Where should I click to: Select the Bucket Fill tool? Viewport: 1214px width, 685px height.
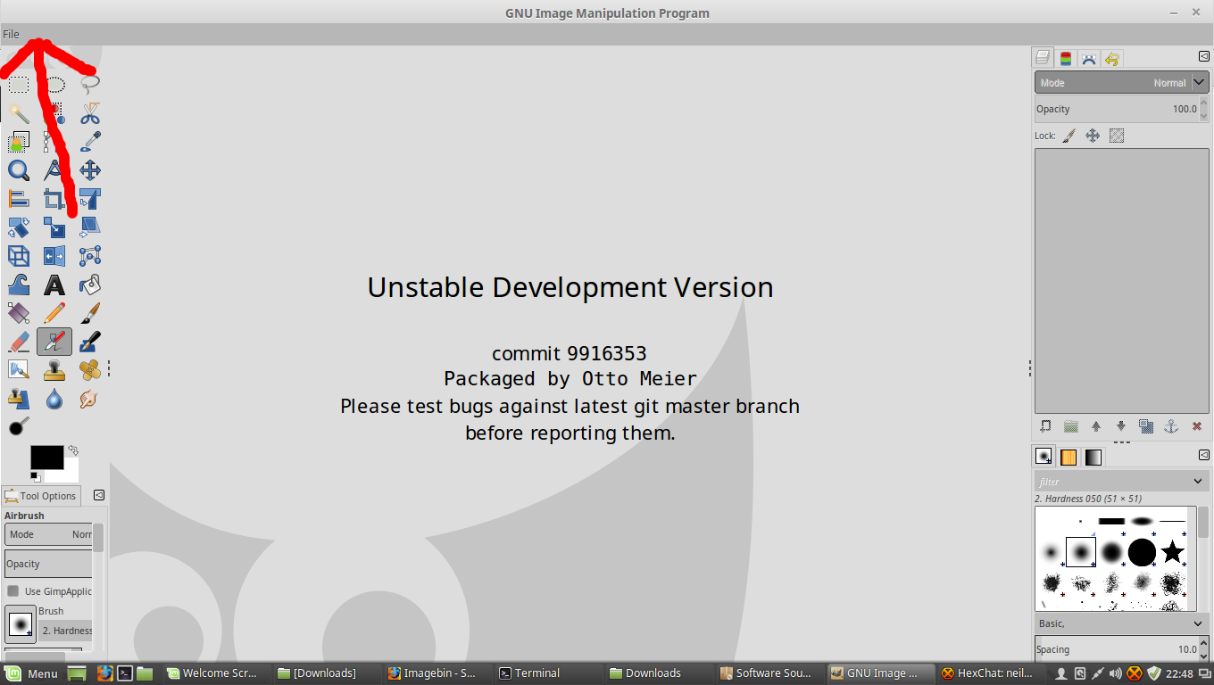tap(90, 285)
